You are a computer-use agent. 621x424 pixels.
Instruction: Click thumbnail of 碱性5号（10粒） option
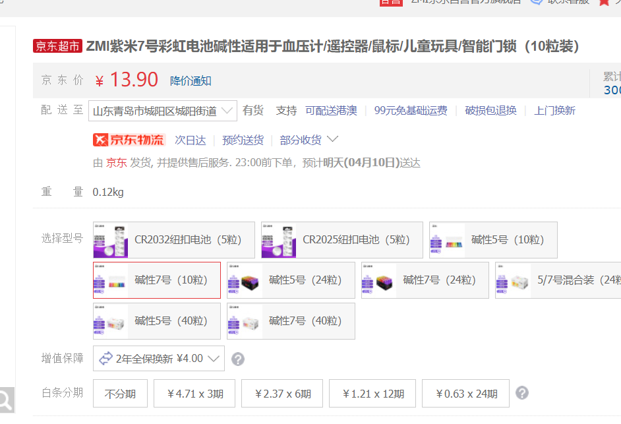click(447, 240)
